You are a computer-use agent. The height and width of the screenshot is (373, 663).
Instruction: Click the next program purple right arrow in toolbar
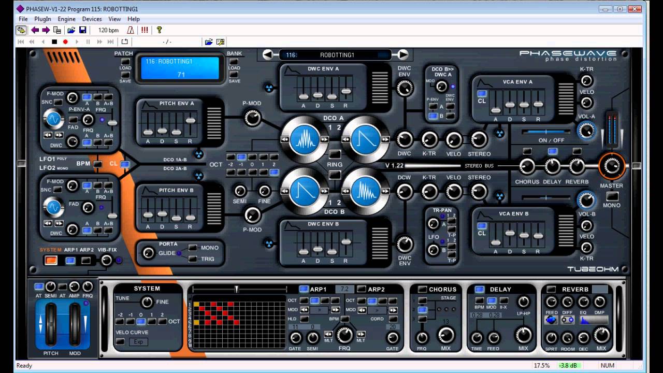tap(46, 30)
